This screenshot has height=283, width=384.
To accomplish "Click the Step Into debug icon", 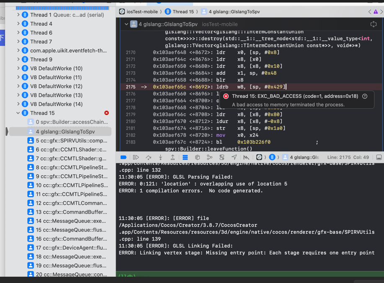I will (161, 157).
